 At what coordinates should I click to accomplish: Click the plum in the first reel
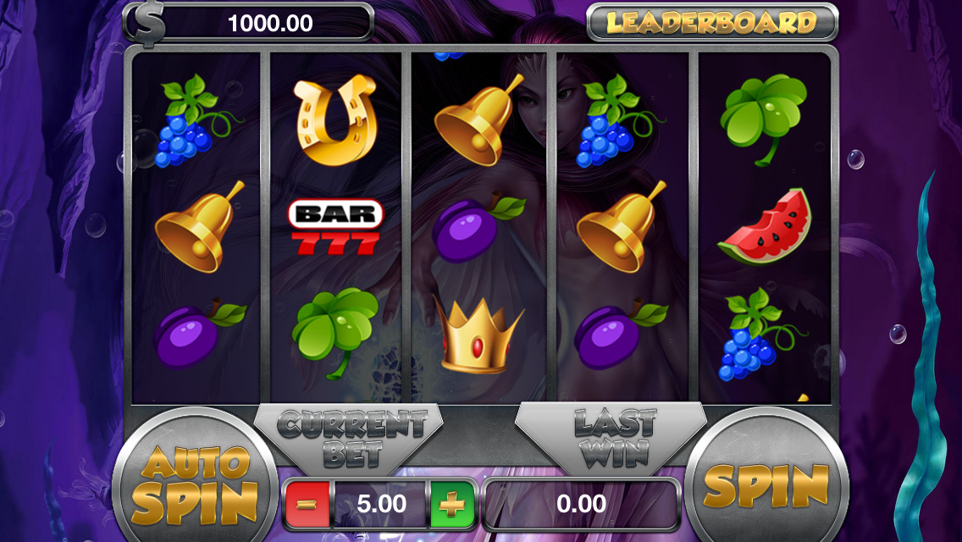[x=199, y=334]
